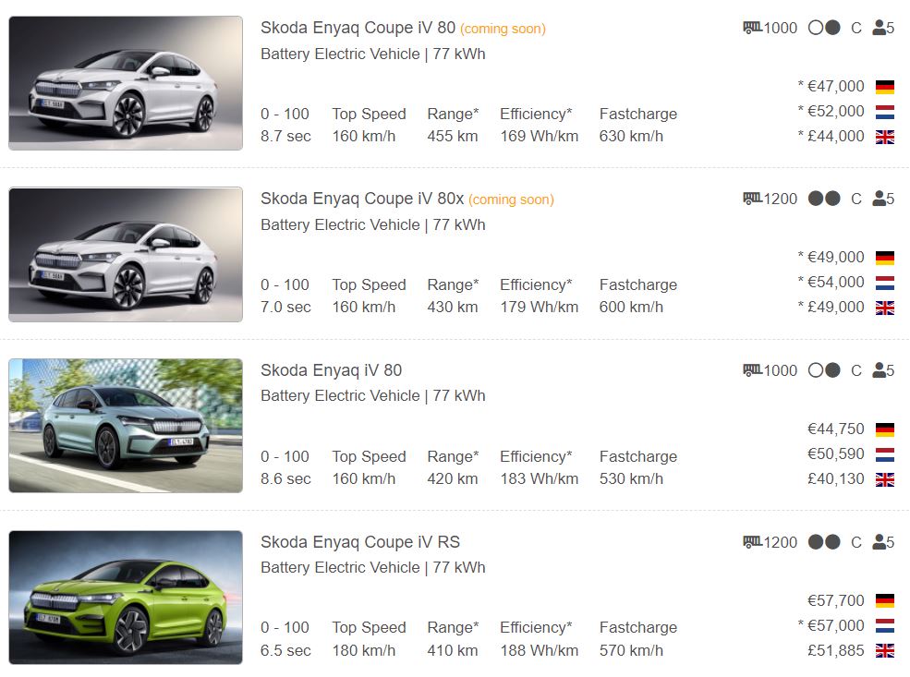This screenshot has height=677, width=910.
Task: Open Skoda Enyaq iV 80 title link
Action: point(331,370)
